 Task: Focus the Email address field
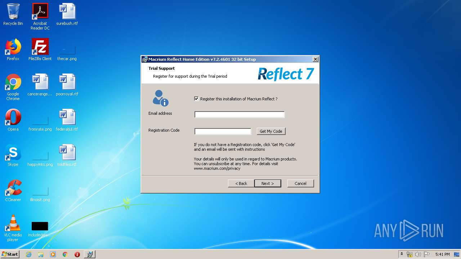pyautogui.click(x=240, y=114)
